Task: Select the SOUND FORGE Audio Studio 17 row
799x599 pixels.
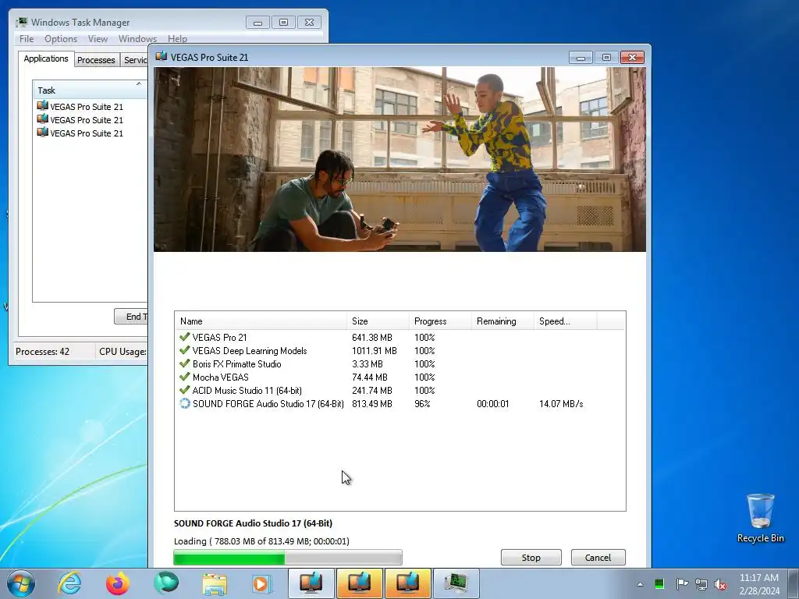Action: point(400,403)
